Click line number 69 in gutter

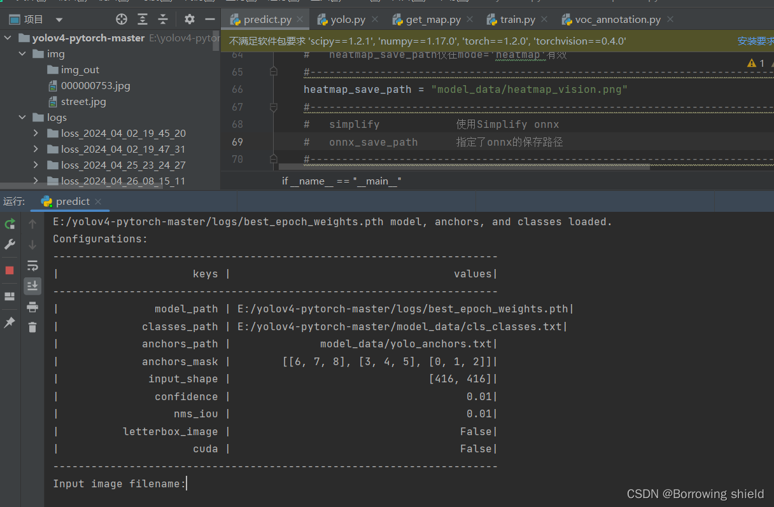click(237, 142)
